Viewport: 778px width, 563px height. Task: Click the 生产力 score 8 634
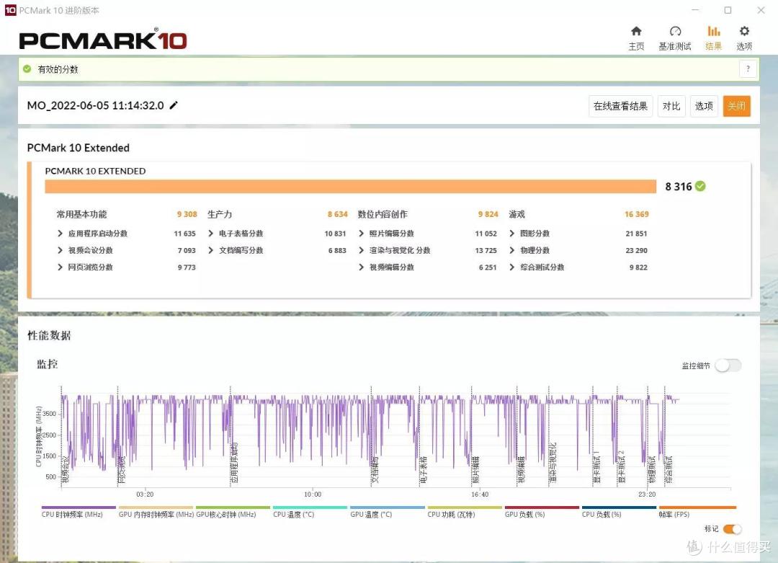[x=337, y=214]
